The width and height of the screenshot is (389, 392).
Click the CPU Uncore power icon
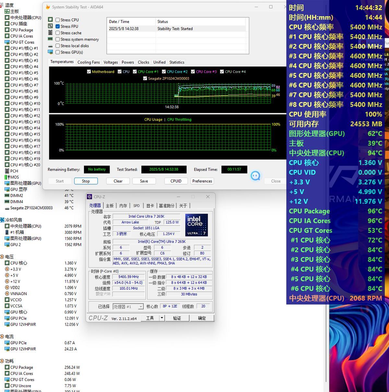7,386
